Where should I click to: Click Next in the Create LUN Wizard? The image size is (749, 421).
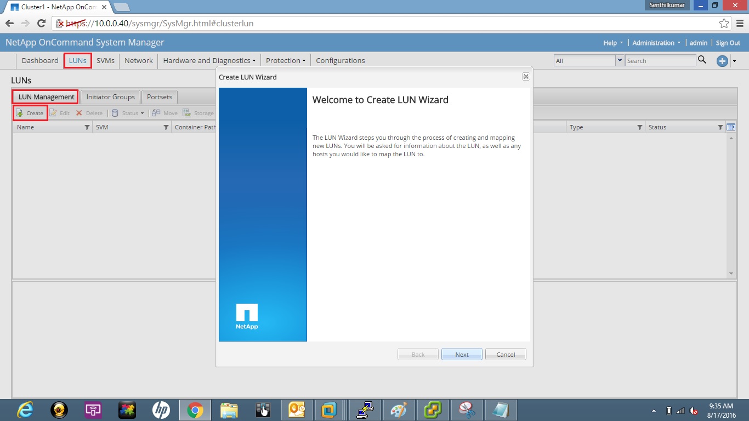click(x=461, y=354)
